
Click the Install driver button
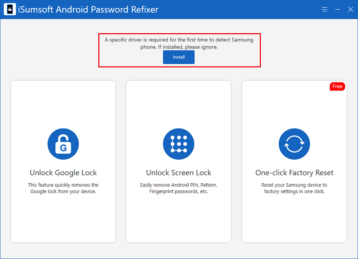178,57
